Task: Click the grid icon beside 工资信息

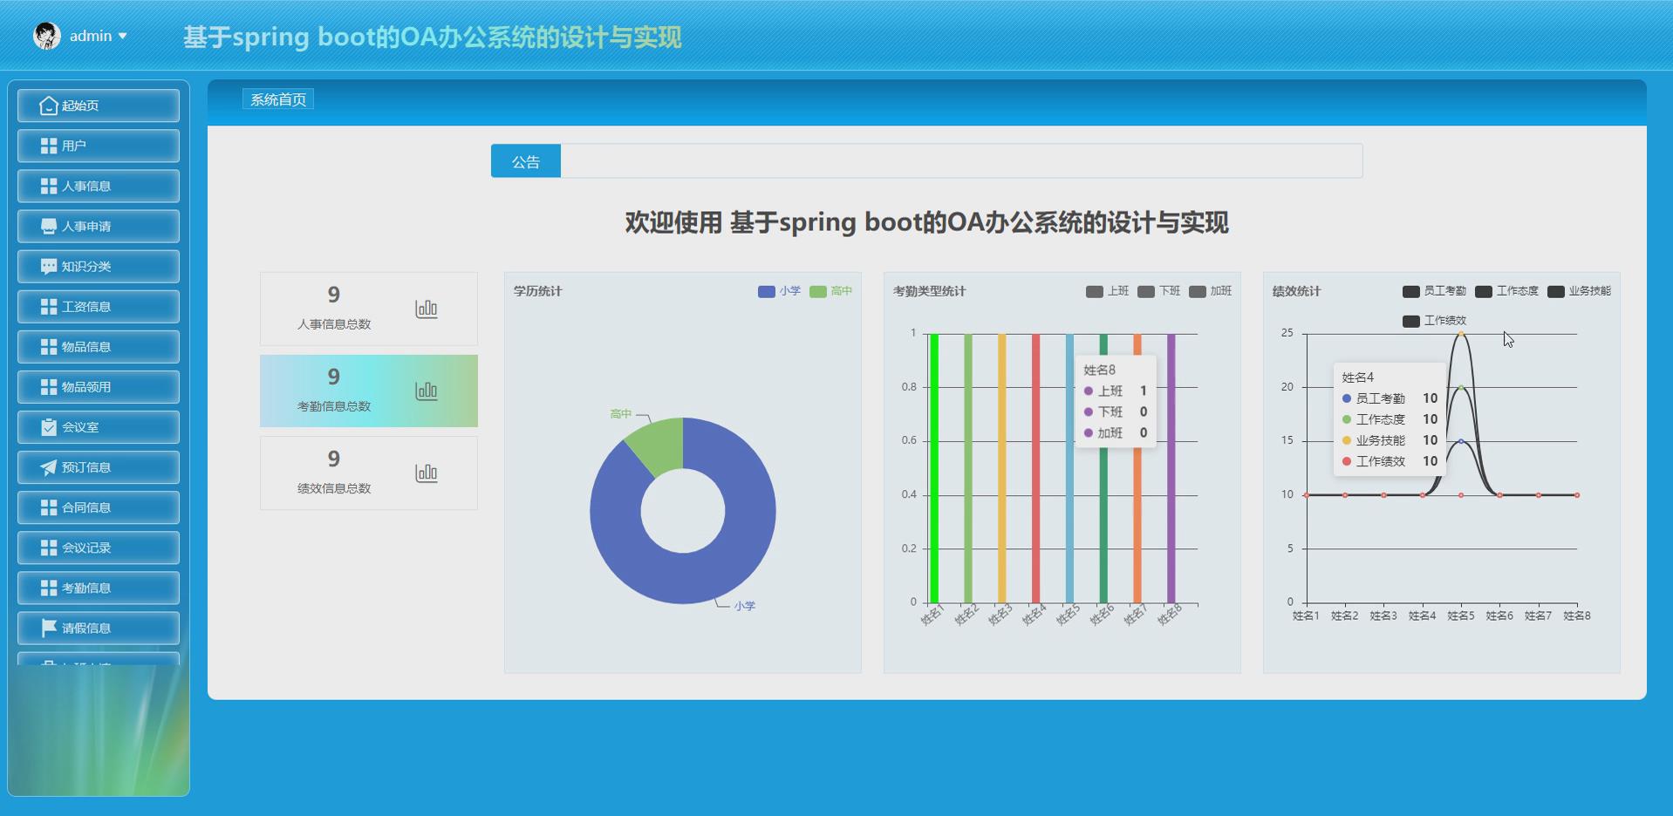Action: 49,306
